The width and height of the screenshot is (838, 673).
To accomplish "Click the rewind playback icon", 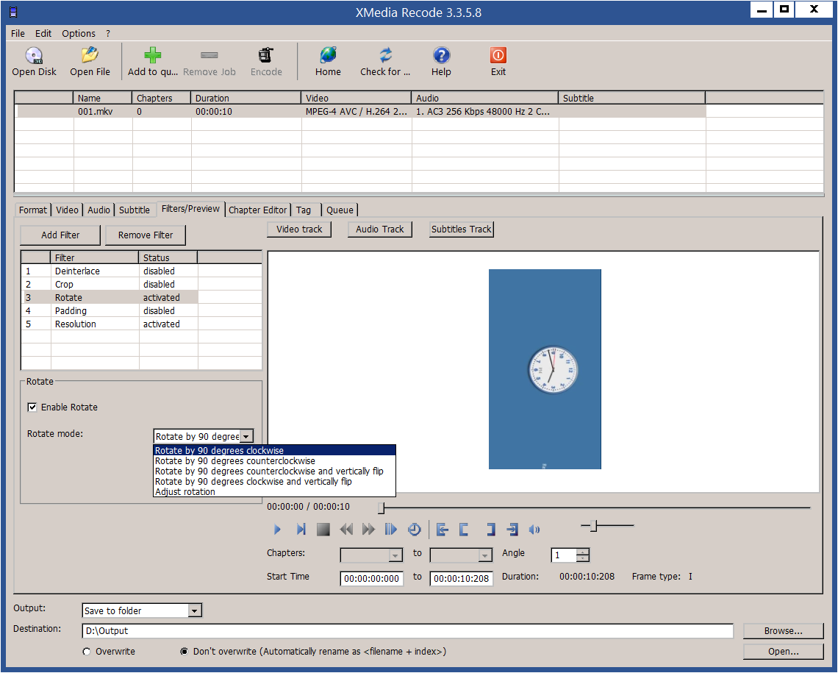I will (x=345, y=530).
